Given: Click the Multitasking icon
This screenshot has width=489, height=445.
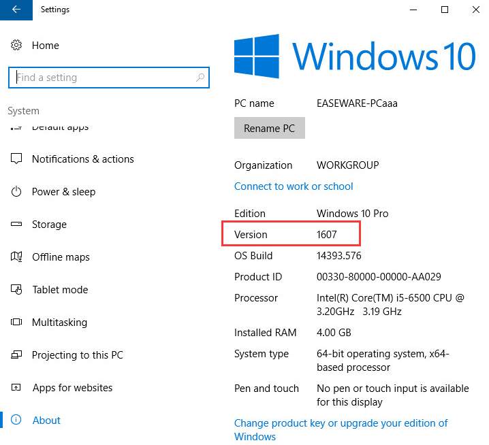Looking at the screenshot, I should [x=16, y=322].
